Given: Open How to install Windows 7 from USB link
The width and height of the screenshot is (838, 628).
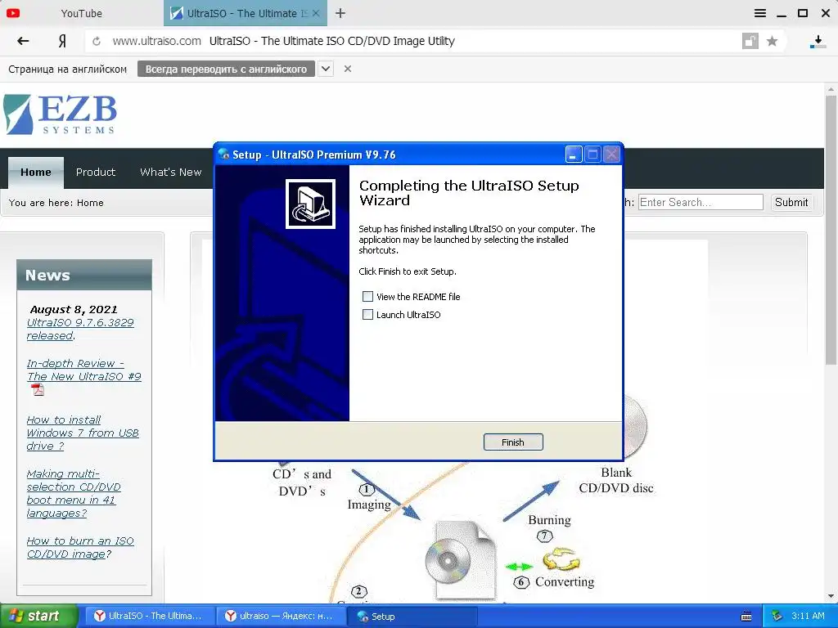Looking at the screenshot, I should (83, 433).
